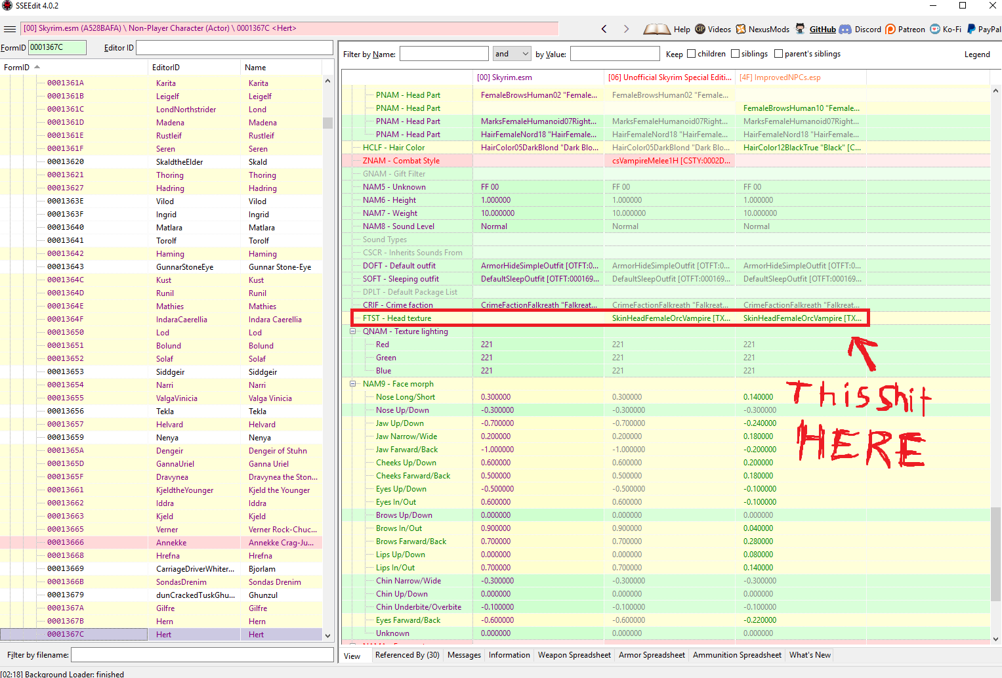Enable the Keep children checkbox
This screenshot has height=678, width=1002.
pyautogui.click(x=691, y=54)
